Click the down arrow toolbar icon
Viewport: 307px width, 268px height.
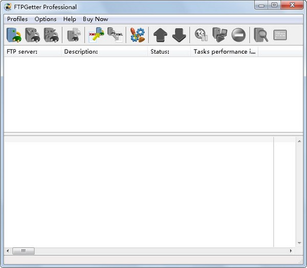179,35
